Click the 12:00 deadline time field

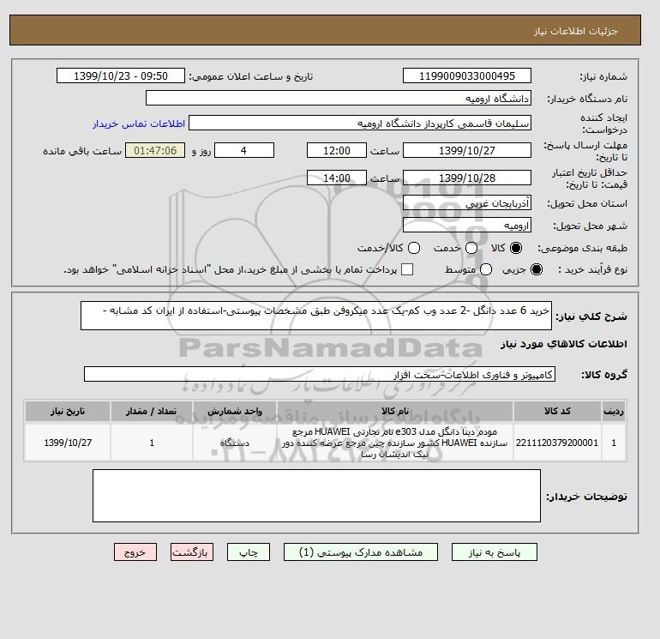coord(337,150)
